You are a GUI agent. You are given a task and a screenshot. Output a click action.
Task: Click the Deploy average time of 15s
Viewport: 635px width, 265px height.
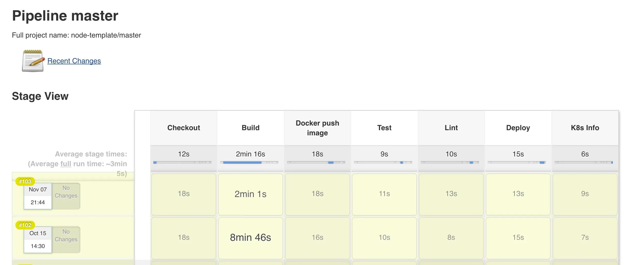click(x=518, y=154)
